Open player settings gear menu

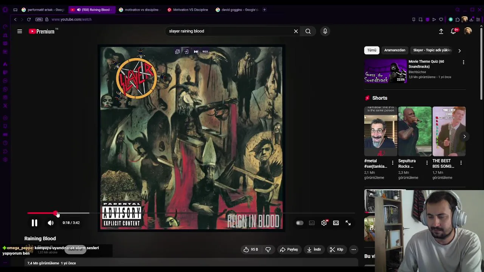pyautogui.click(x=324, y=223)
